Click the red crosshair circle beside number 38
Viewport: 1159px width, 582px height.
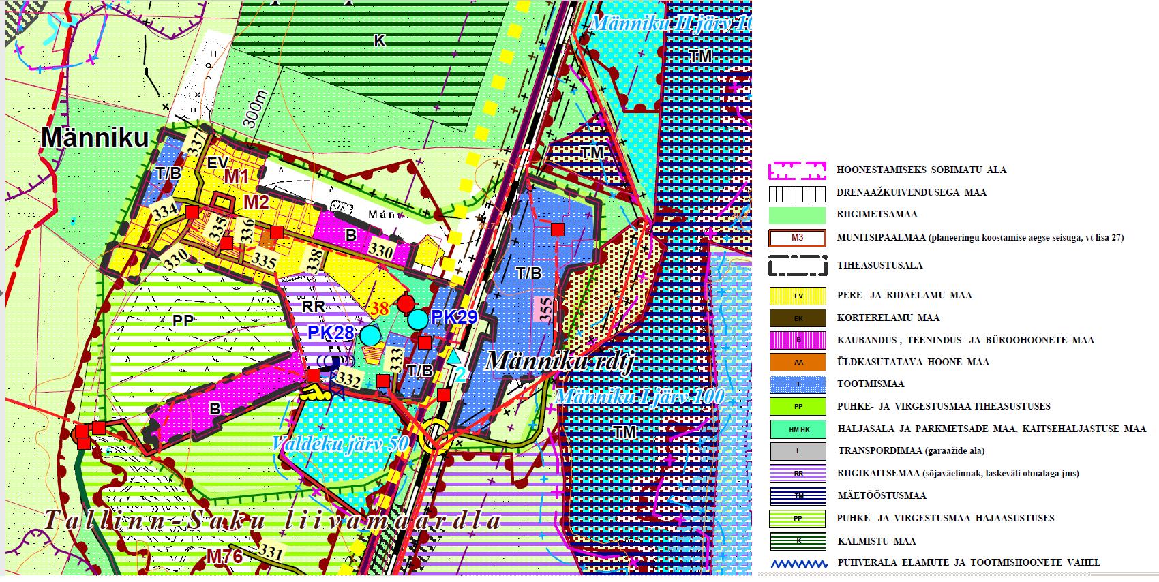pos(406,303)
